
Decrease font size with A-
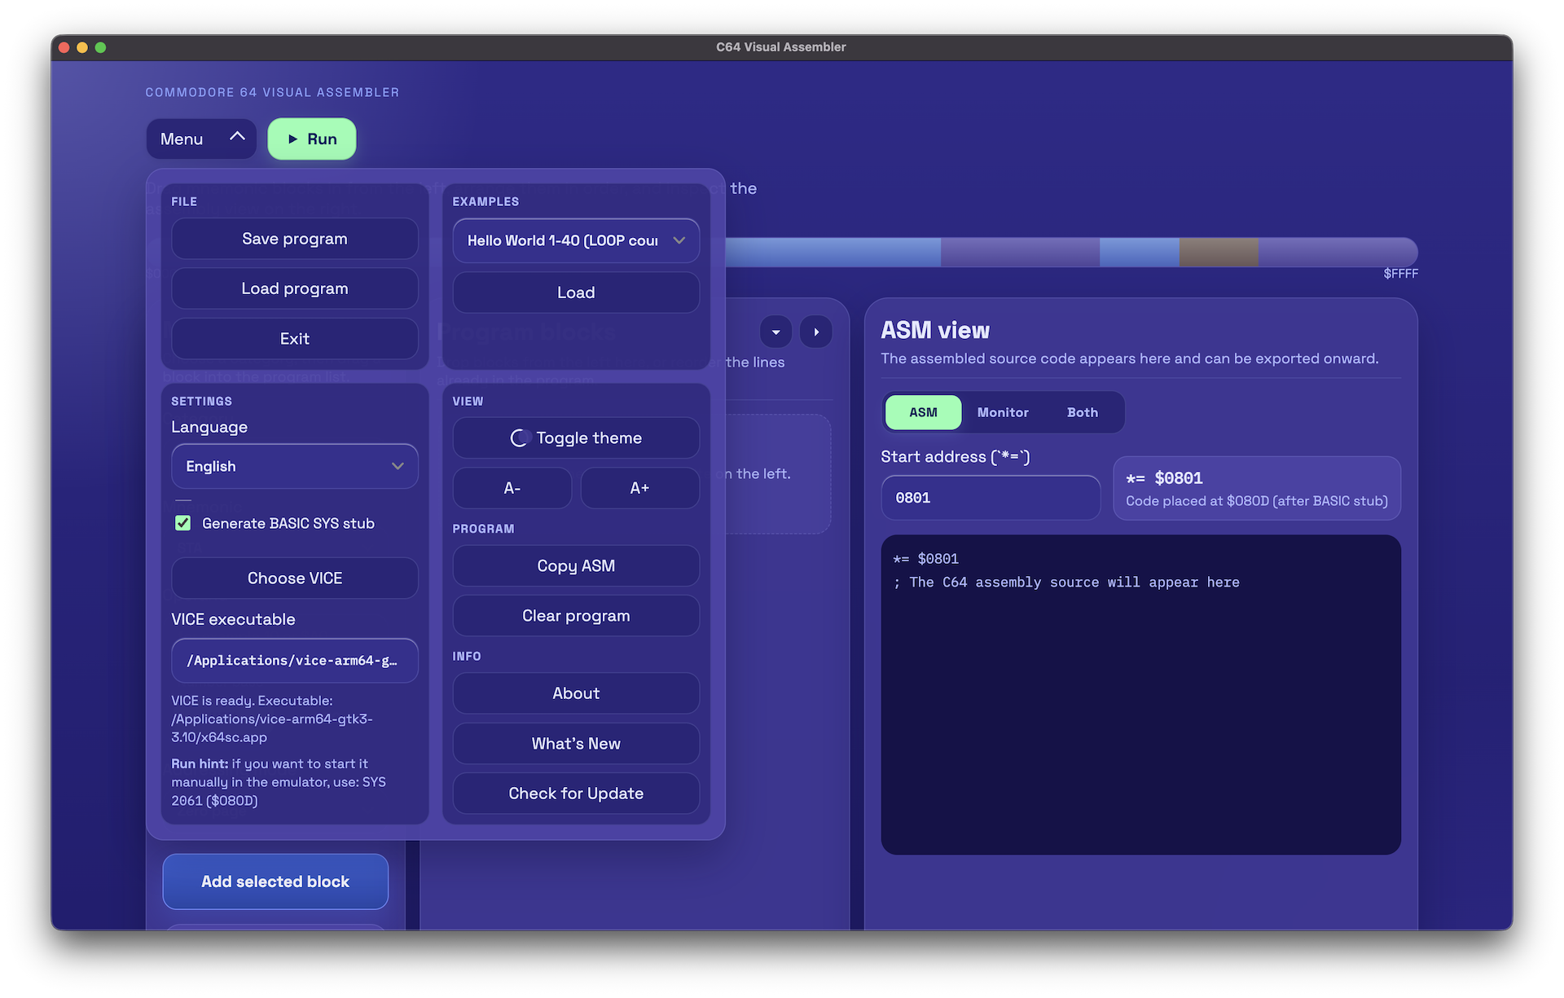(512, 488)
